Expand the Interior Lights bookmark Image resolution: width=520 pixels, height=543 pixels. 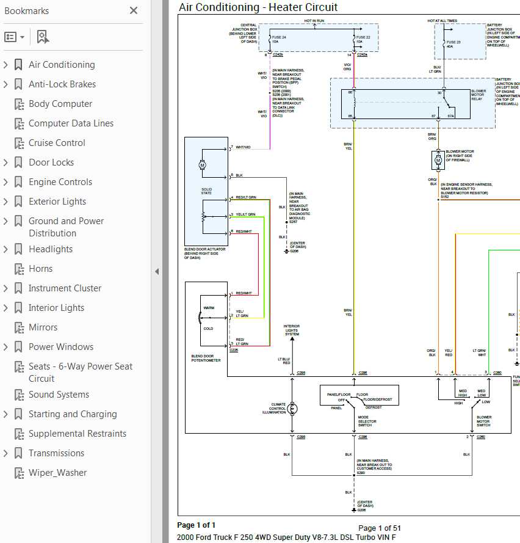pyautogui.click(x=5, y=308)
